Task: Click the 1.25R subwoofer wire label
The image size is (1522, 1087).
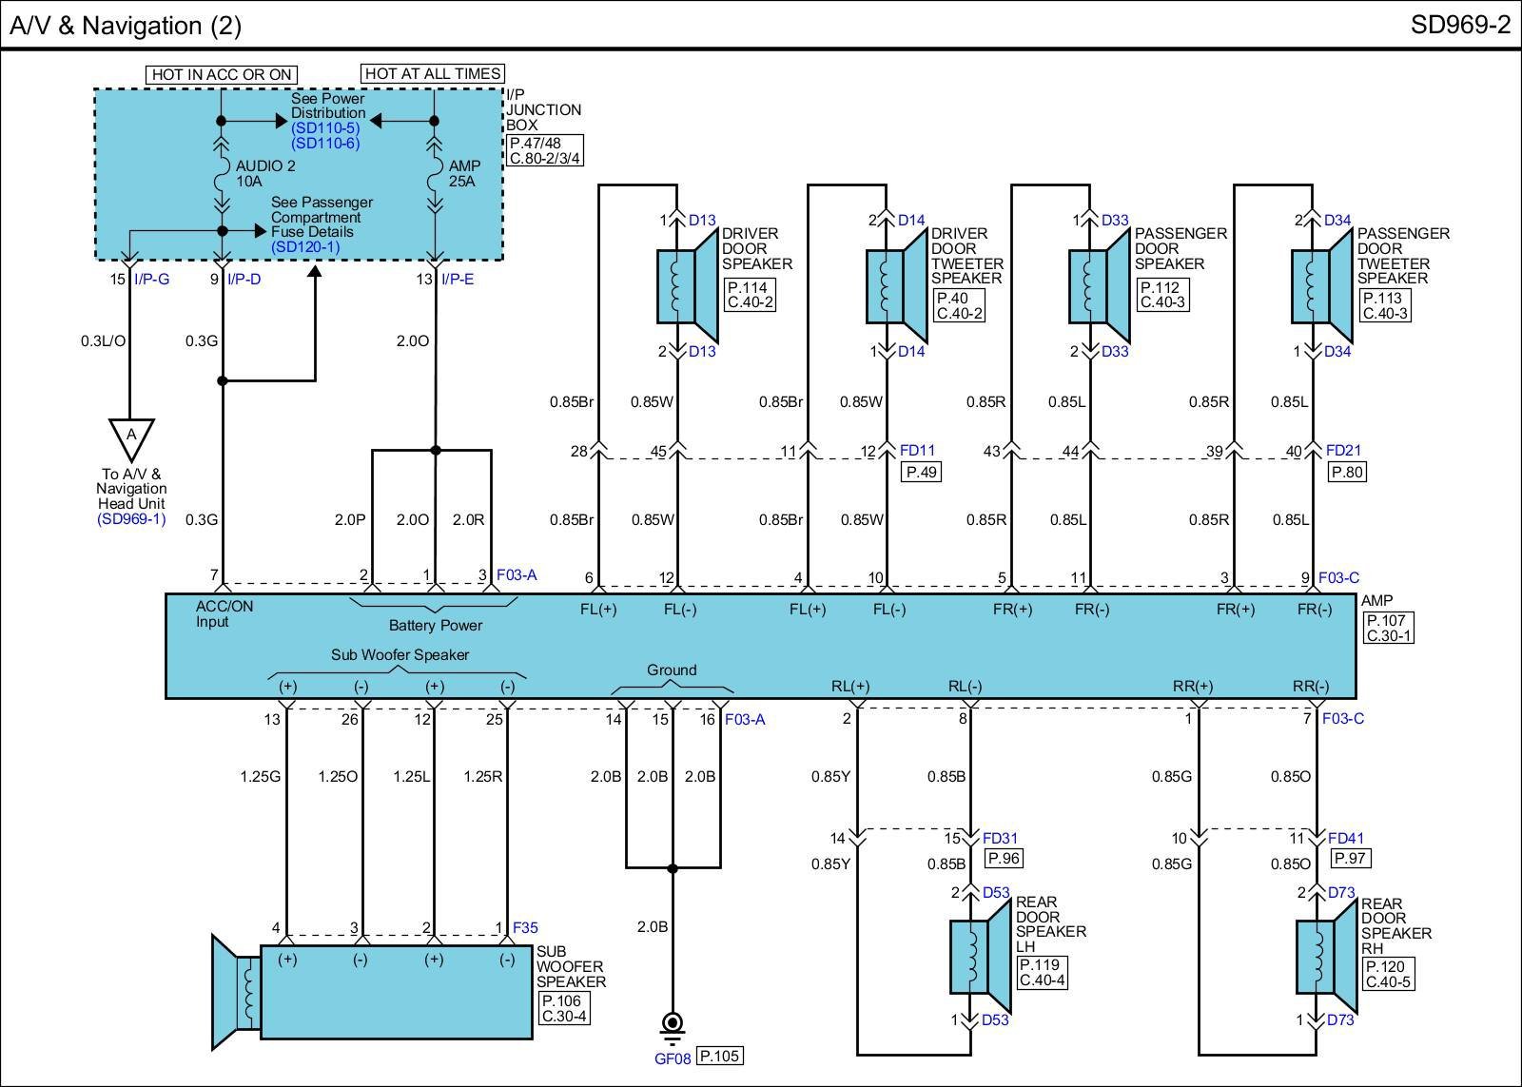Action: pyautogui.click(x=482, y=776)
